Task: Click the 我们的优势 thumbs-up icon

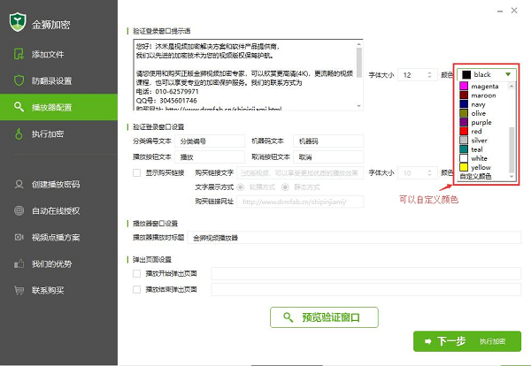Action: coord(19,263)
